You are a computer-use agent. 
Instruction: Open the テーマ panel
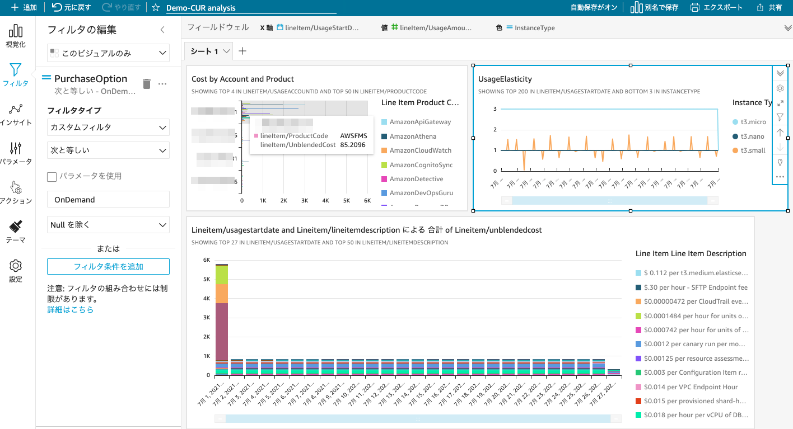click(x=15, y=227)
